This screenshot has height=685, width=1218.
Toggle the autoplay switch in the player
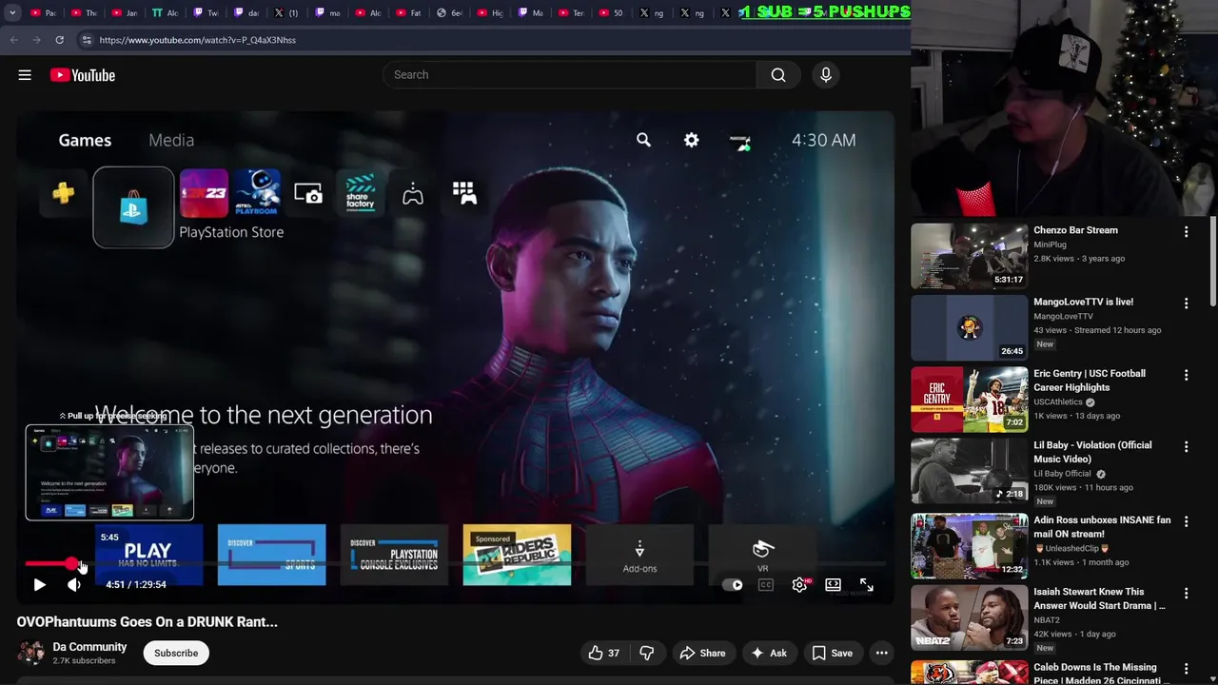pos(732,585)
